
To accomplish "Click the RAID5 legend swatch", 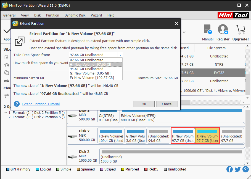I will tap(146, 169).
